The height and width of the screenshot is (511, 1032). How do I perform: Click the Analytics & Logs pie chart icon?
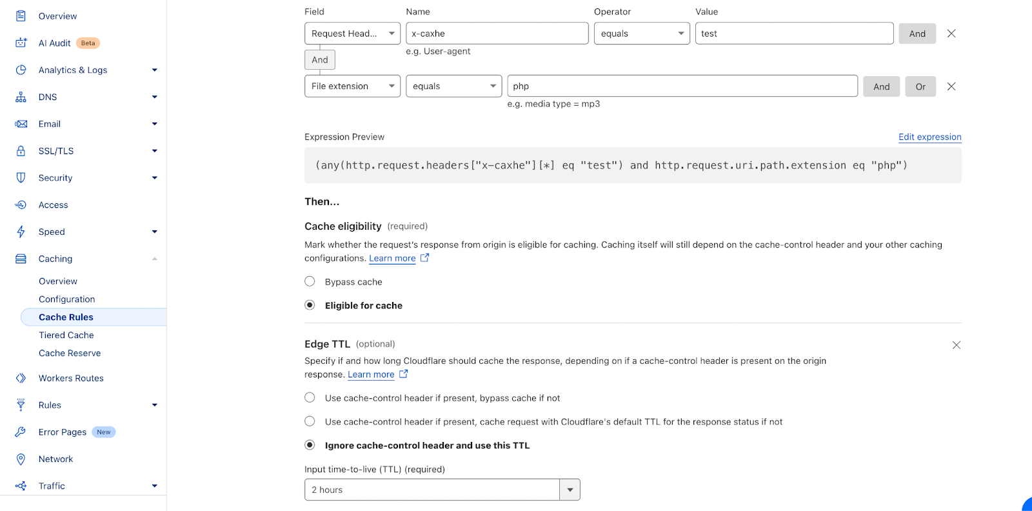[x=21, y=70]
